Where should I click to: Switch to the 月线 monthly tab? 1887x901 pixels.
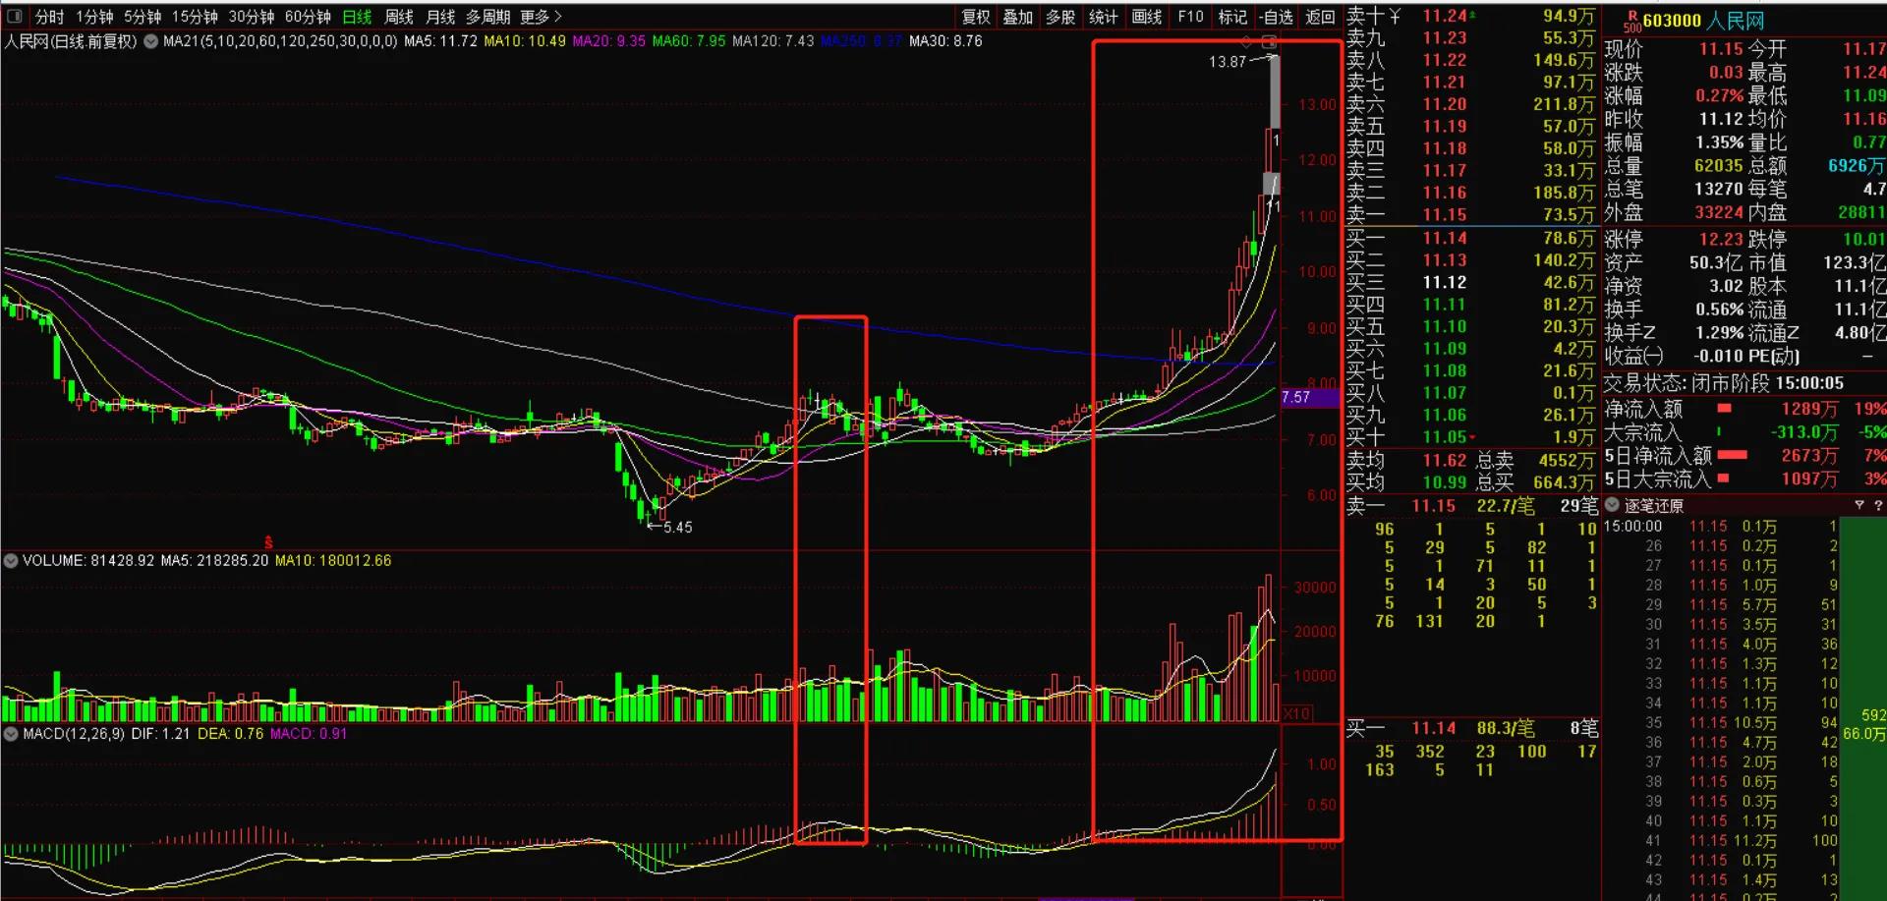(x=440, y=17)
